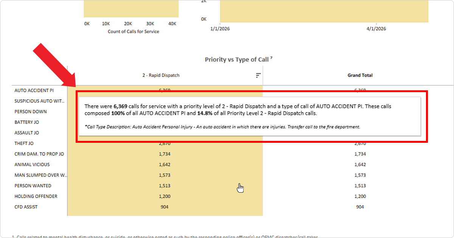Image resolution: width=454 pixels, height=238 pixels.
Task: Click 1,200 in the Rapid Dispatch column
Action: (x=165, y=196)
